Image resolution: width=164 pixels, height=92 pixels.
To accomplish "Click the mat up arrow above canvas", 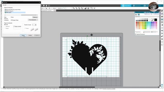I will coord(92,35).
